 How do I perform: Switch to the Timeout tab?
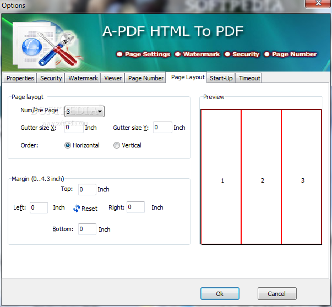[x=249, y=78]
